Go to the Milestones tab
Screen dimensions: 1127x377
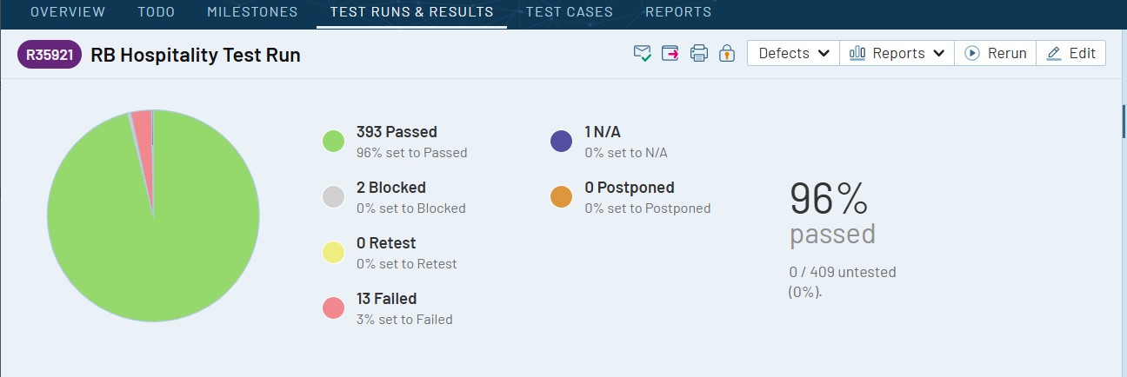[252, 12]
